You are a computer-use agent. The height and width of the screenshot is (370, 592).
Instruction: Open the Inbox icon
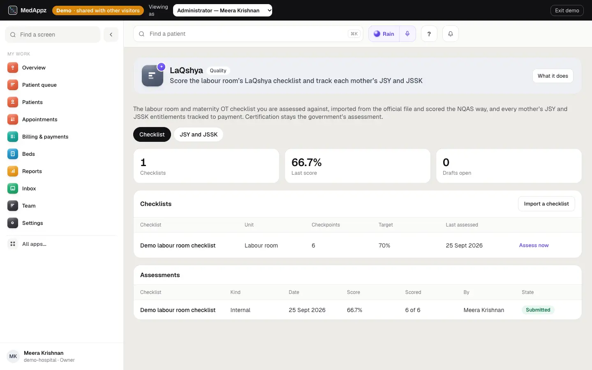(13, 189)
